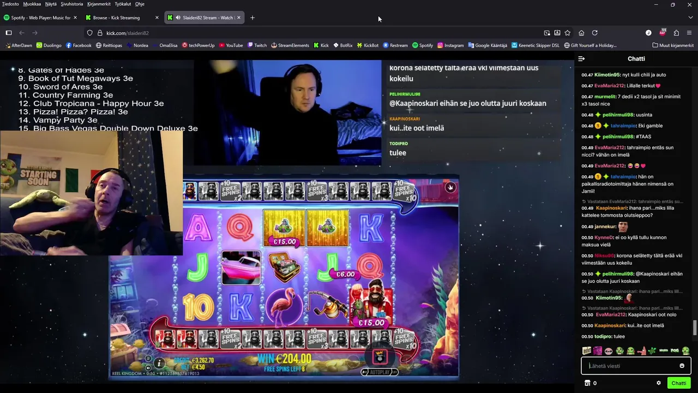Viewport: 698px width, 393px height.
Task: Insert the POG emote from quick emotes
Action: click(x=675, y=350)
